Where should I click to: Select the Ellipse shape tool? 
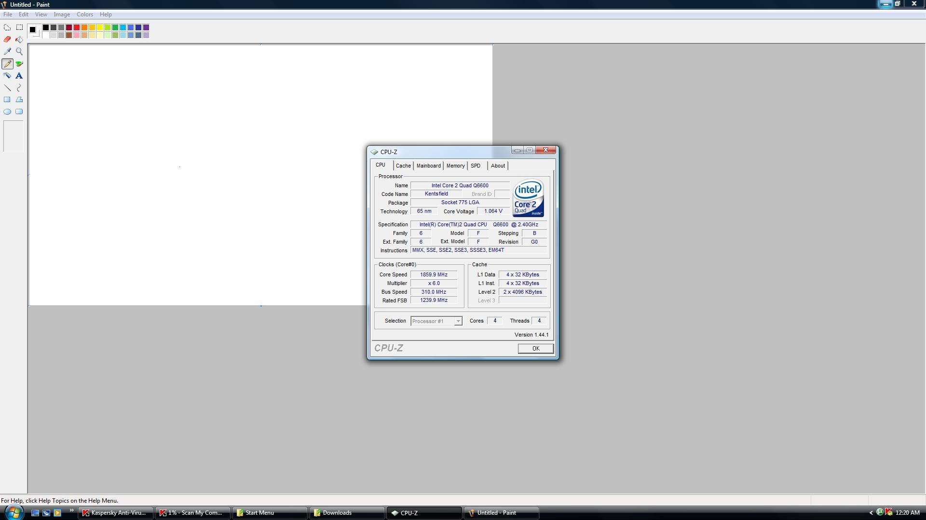pyautogui.click(x=7, y=112)
